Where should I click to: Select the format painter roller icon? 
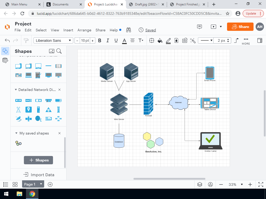pos(26,40)
